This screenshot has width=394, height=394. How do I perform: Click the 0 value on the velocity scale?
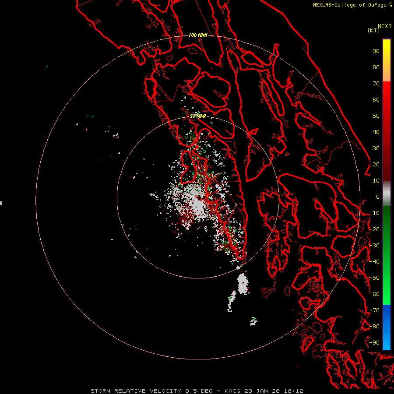[378, 197]
